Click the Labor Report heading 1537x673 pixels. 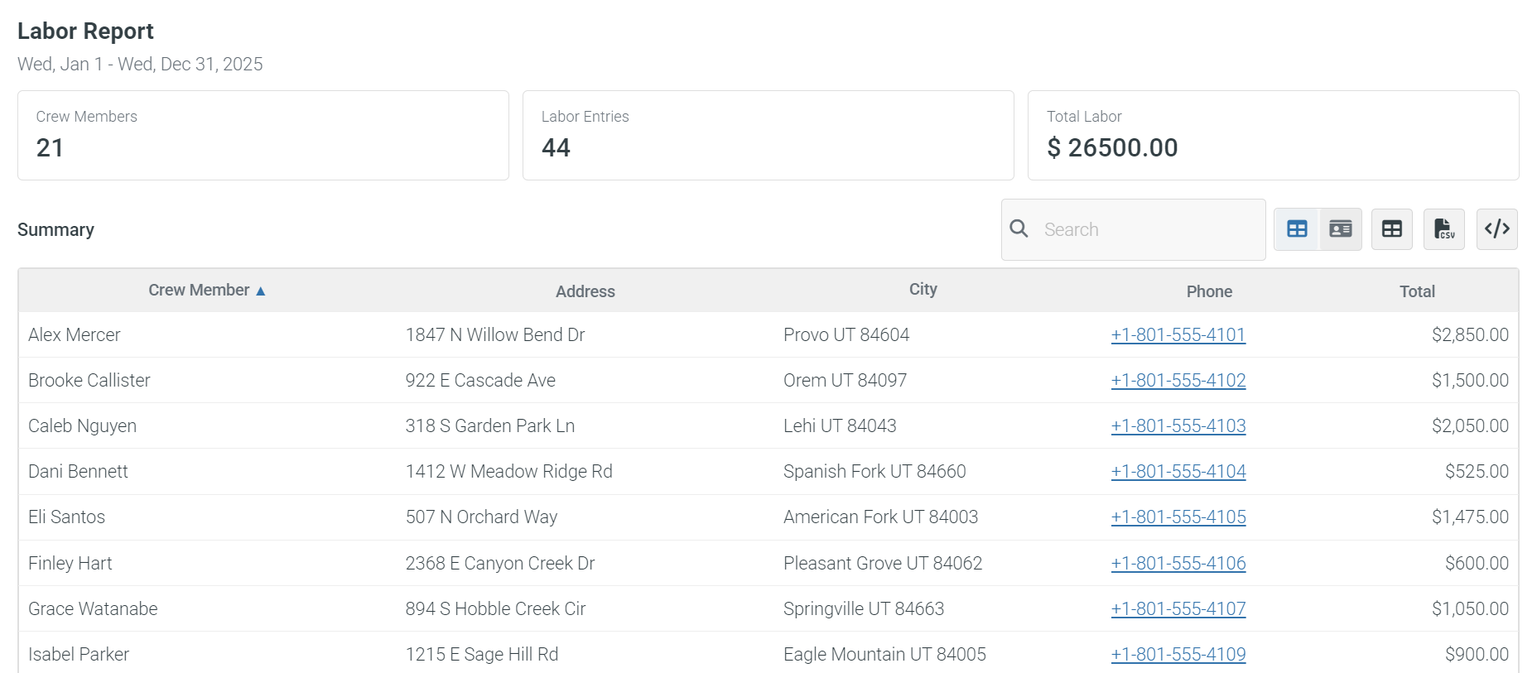[85, 31]
